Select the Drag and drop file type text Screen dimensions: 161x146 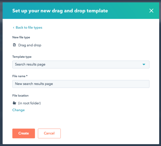[x=30, y=45]
